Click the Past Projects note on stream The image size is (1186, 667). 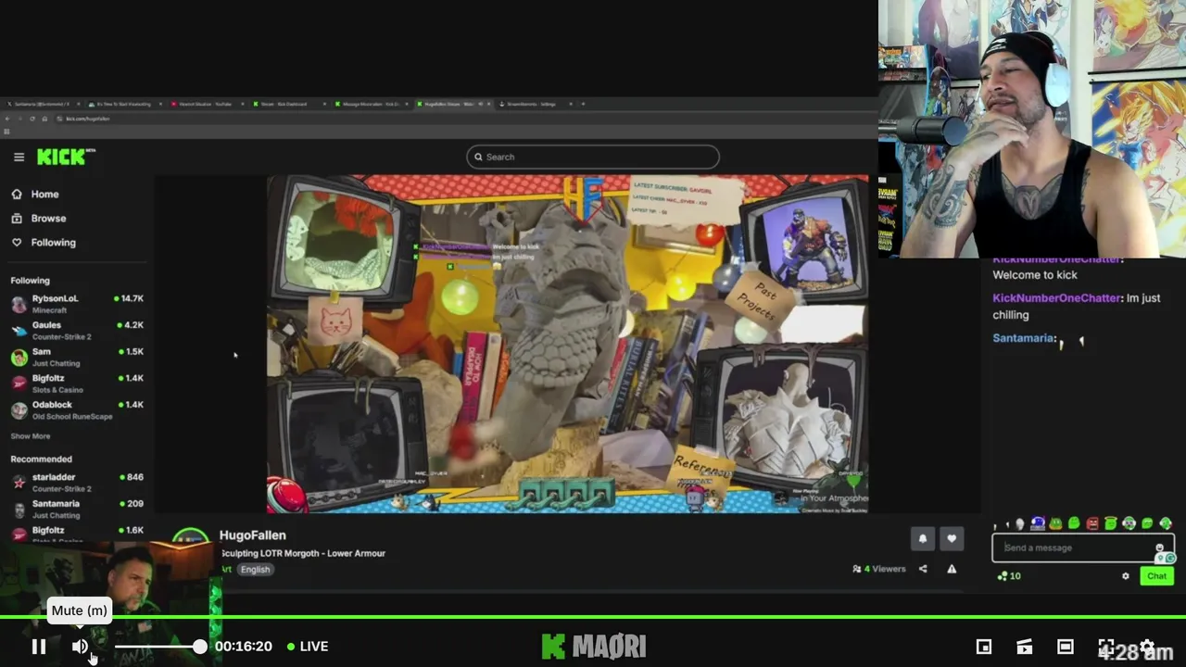click(762, 301)
